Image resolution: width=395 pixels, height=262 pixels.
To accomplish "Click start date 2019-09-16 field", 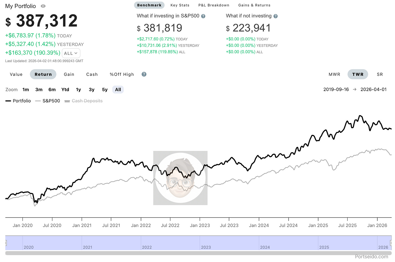I will 336,89.
